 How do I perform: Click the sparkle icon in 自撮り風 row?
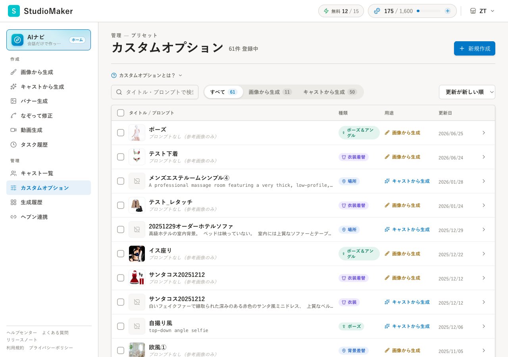387,326
